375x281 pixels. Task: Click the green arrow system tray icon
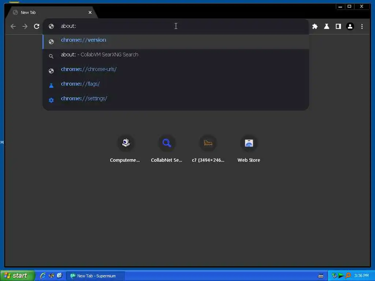[341, 276]
